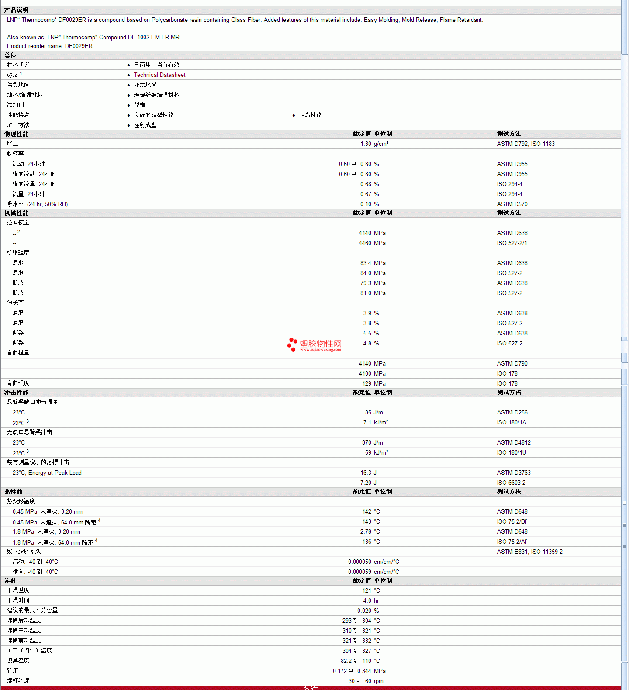Select the 装有测量仪表的落镖冲击 label
The image size is (629, 690).
[38, 462]
